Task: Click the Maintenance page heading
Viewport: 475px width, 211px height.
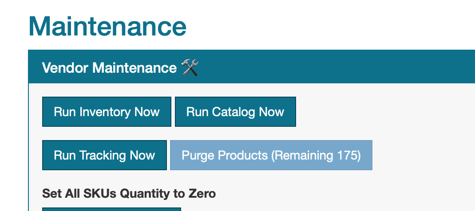Action: pyautogui.click(x=107, y=27)
